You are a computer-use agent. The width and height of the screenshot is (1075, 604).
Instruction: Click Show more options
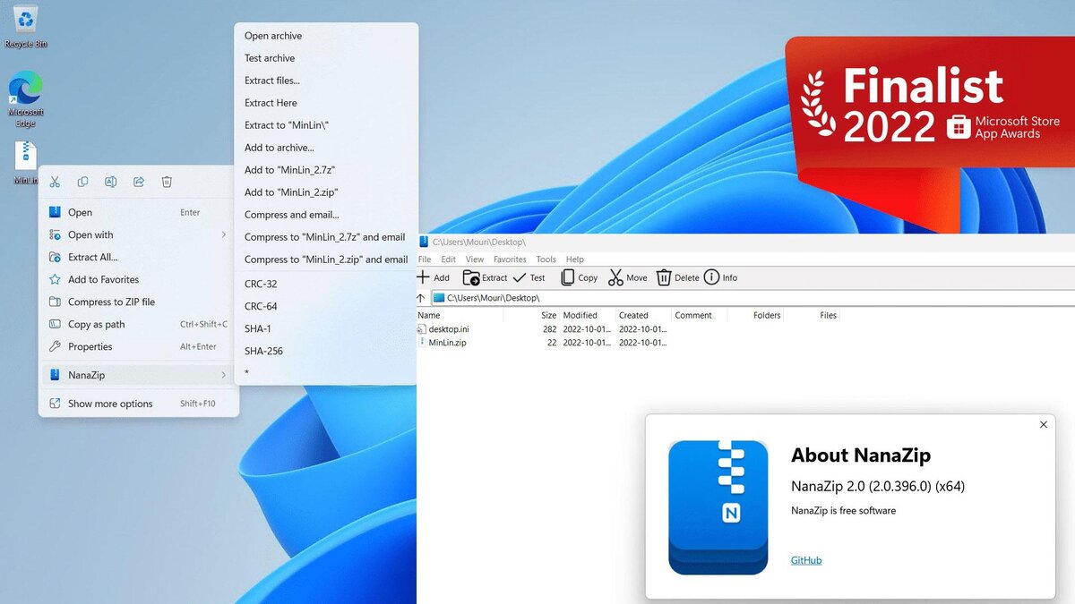139,404
